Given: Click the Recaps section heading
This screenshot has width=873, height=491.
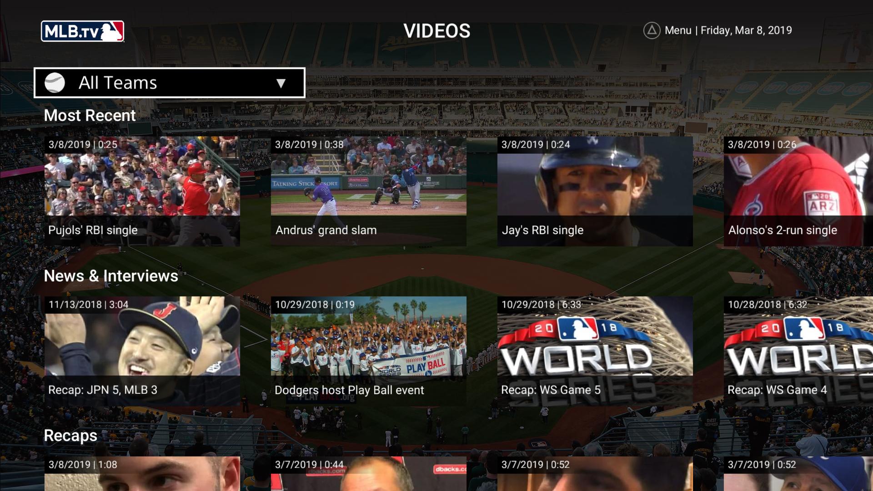Looking at the screenshot, I should [x=70, y=436].
